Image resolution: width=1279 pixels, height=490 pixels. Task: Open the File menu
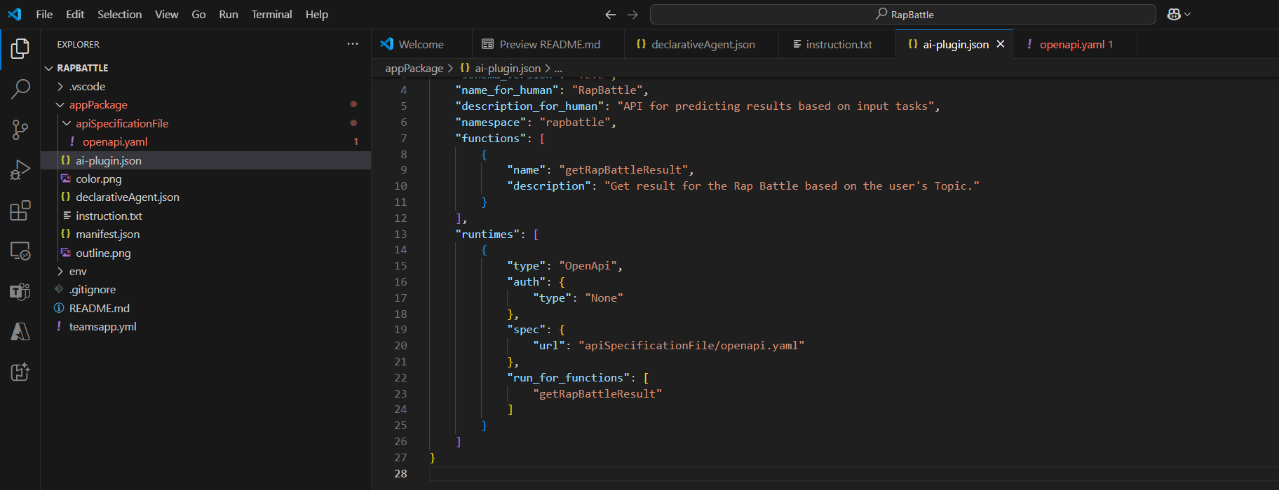click(x=44, y=14)
